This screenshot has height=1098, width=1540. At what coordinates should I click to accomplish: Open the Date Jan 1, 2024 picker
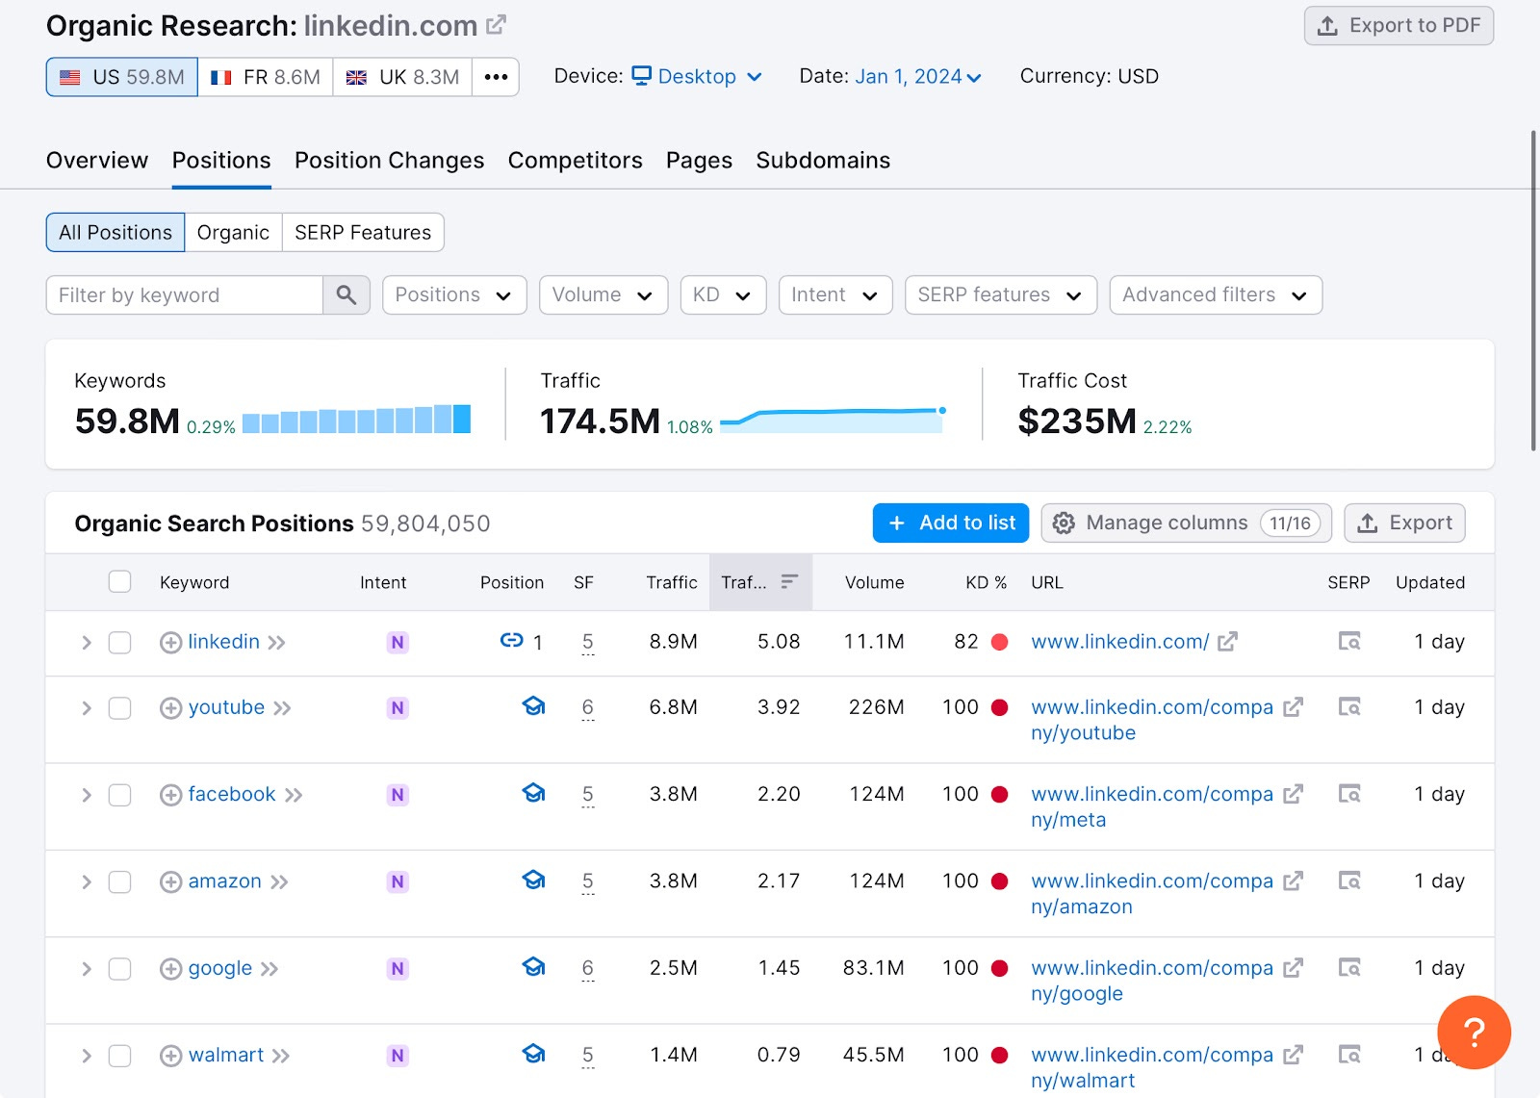click(x=918, y=77)
